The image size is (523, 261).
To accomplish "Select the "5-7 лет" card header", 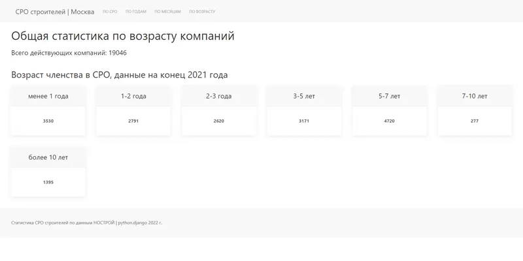I will coord(389,96).
